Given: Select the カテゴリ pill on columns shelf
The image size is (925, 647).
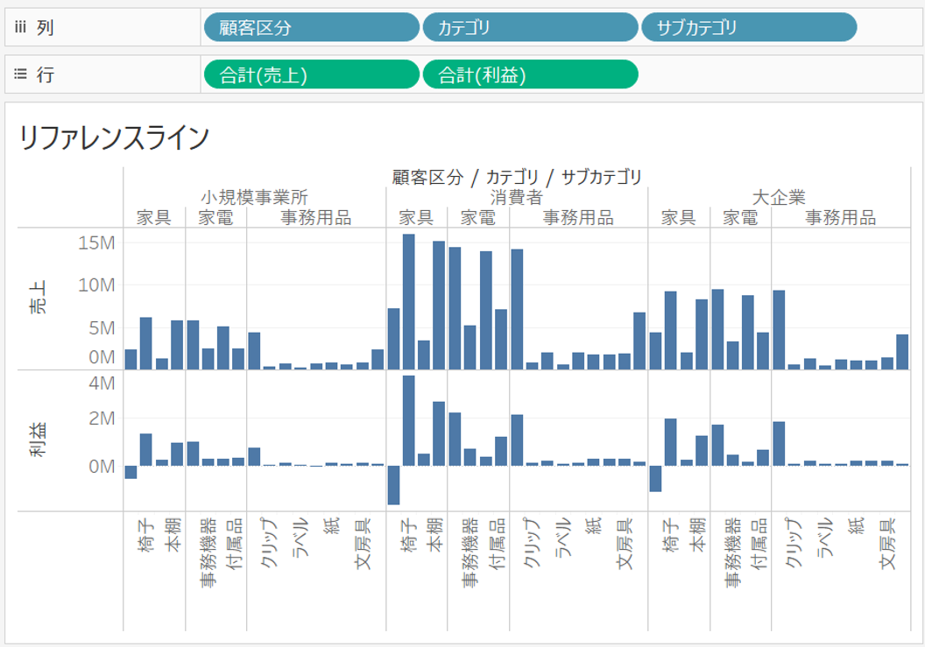Looking at the screenshot, I should (530, 27).
